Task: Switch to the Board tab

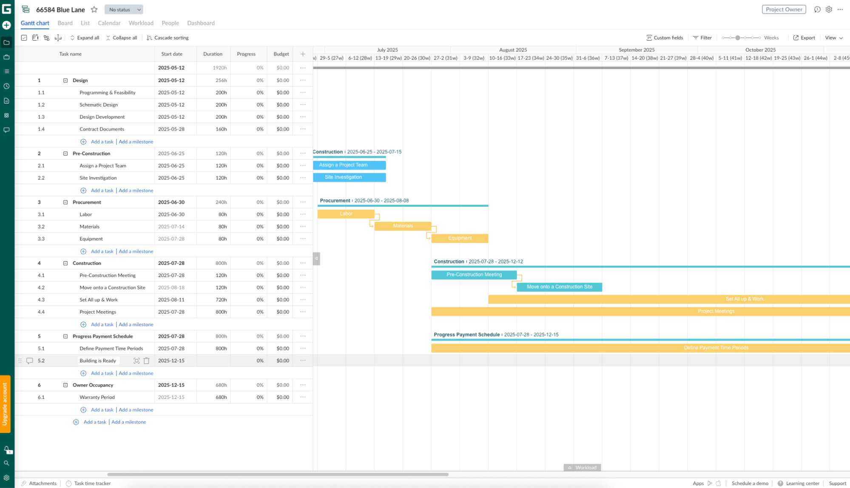Action: [x=65, y=23]
